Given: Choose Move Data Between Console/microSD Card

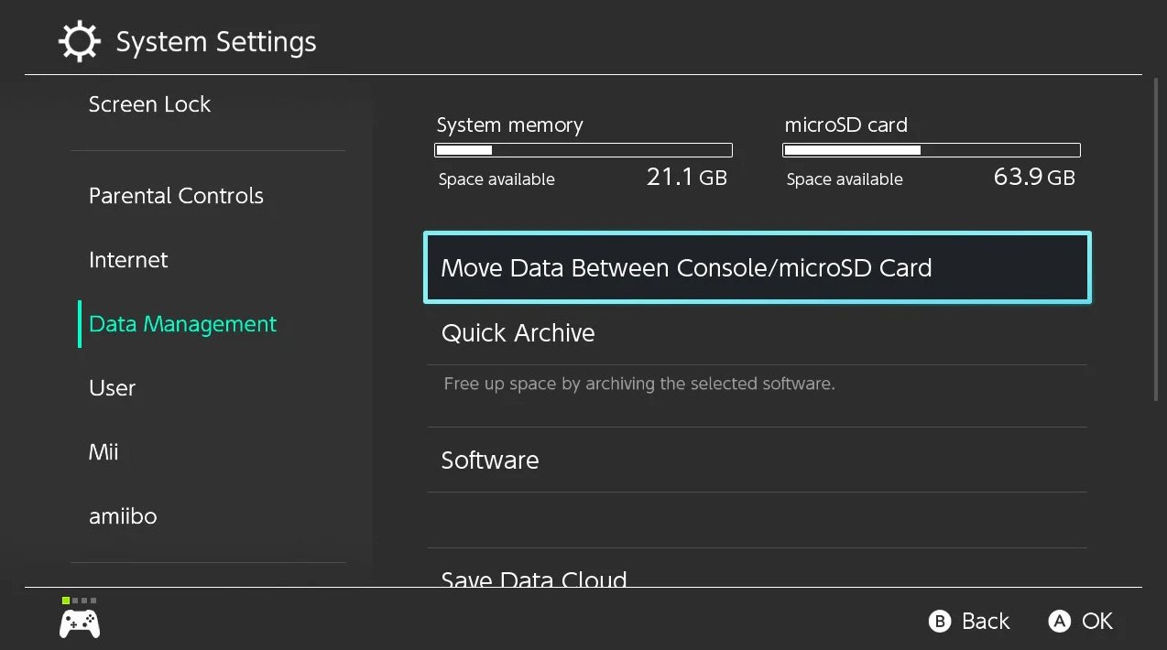Looking at the screenshot, I should pos(758,267).
